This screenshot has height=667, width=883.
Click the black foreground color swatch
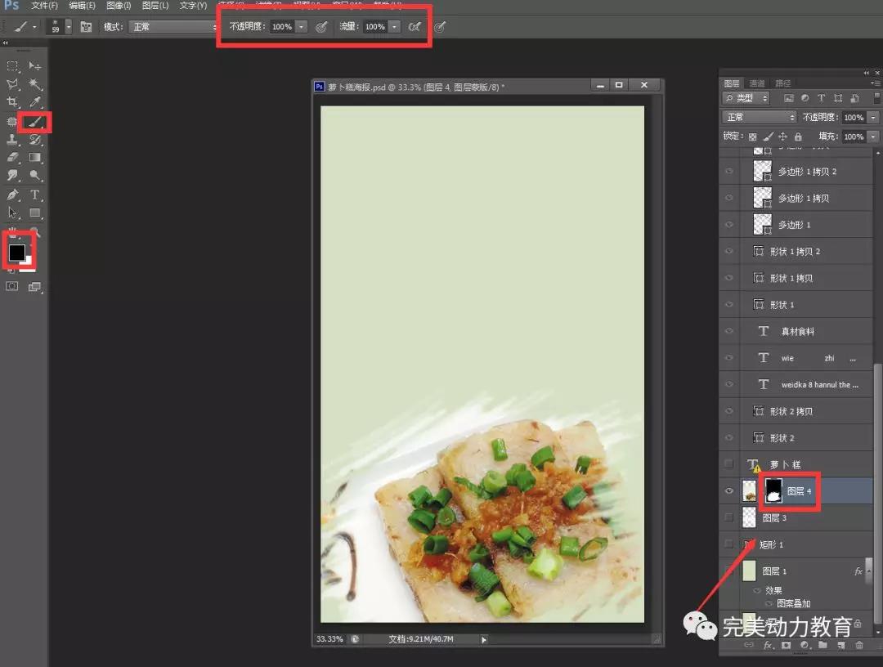coord(16,252)
